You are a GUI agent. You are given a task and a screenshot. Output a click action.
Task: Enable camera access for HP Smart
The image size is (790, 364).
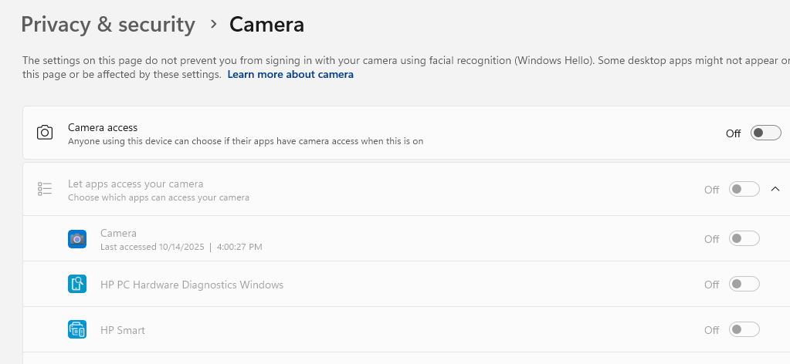pyautogui.click(x=744, y=330)
